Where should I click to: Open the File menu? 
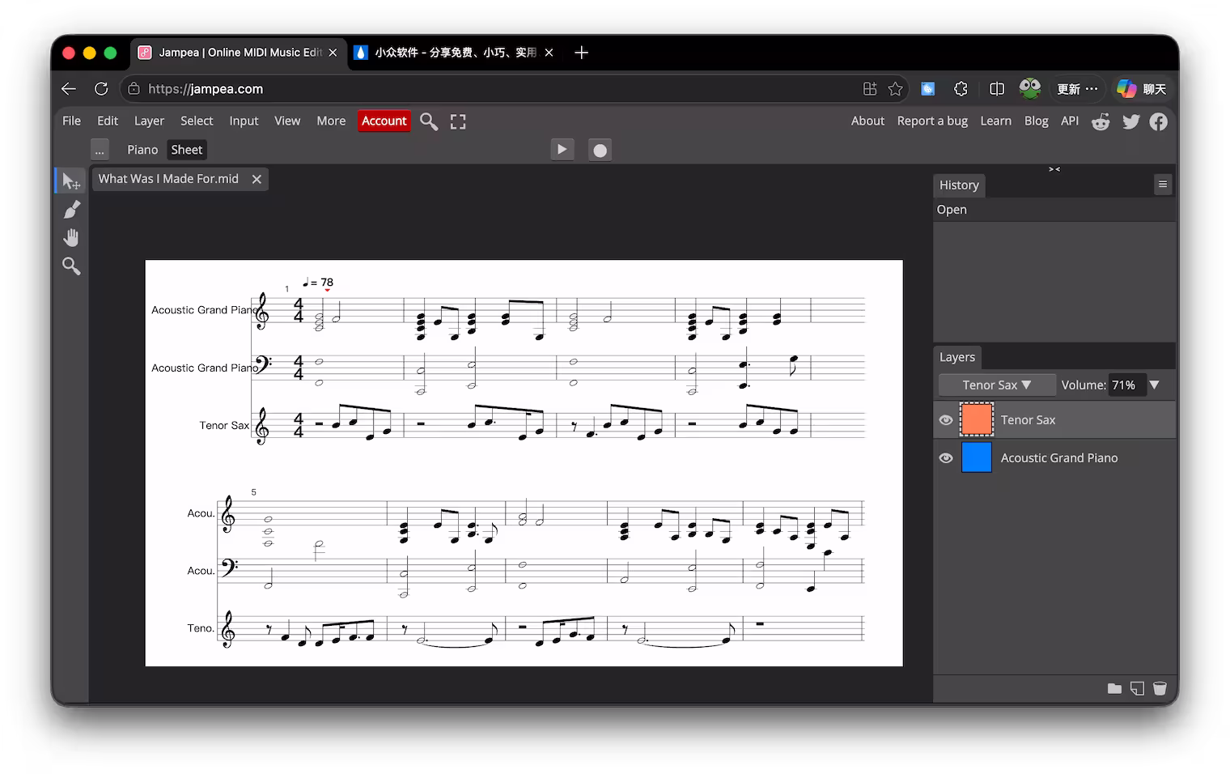[x=71, y=121]
